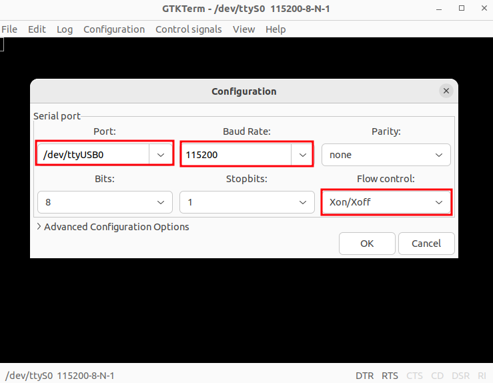Click CD indicator in status bar
This screenshot has height=383, width=493.
[437, 376]
